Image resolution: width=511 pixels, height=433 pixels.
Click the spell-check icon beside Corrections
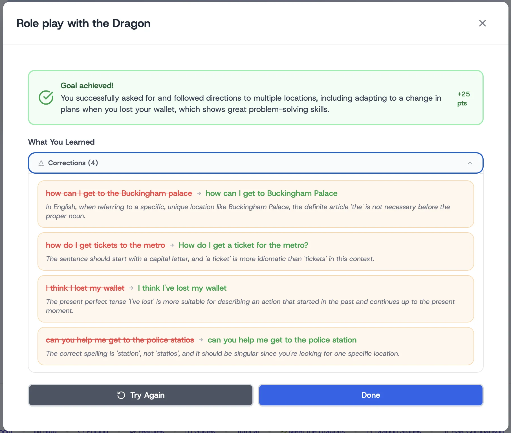pyautogui.click(x=41, y=163)
